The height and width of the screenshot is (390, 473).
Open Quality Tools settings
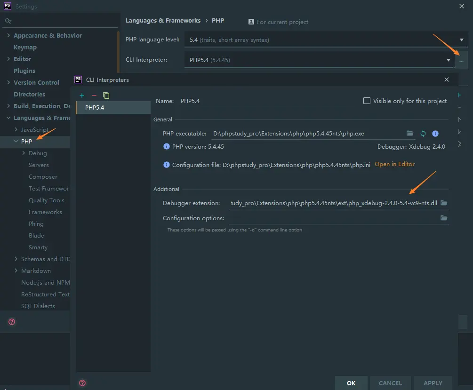pyautogui.click(x=47, y=200)
